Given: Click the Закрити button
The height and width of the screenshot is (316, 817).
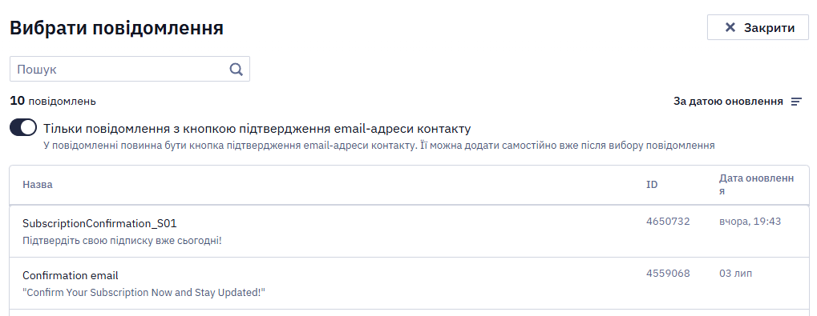Looking at the screenshot, I should coord(758,27).
